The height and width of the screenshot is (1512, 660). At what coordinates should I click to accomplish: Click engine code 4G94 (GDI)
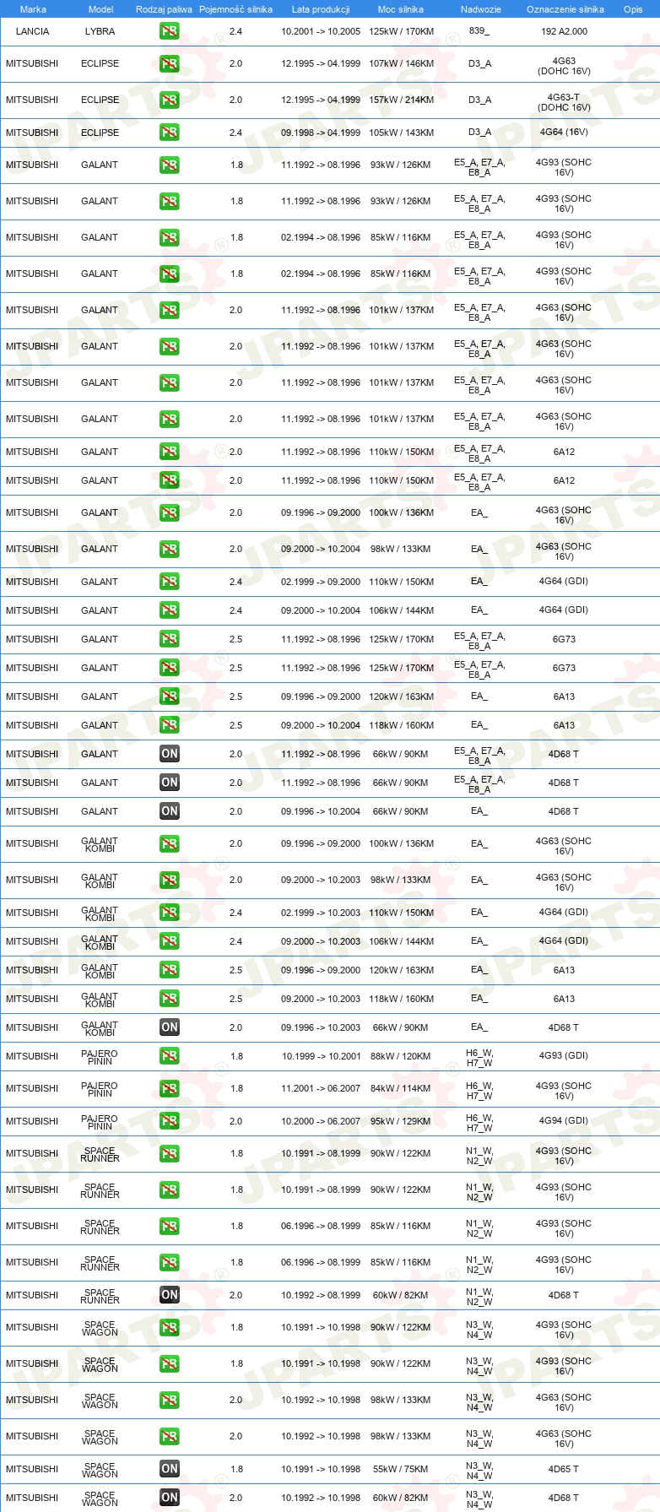click(564, 1121)
